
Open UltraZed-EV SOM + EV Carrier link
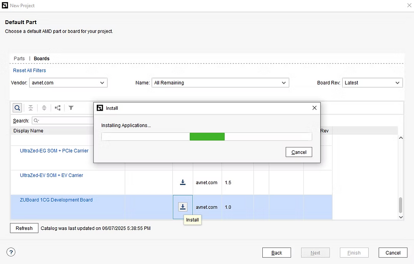[52, 175]
